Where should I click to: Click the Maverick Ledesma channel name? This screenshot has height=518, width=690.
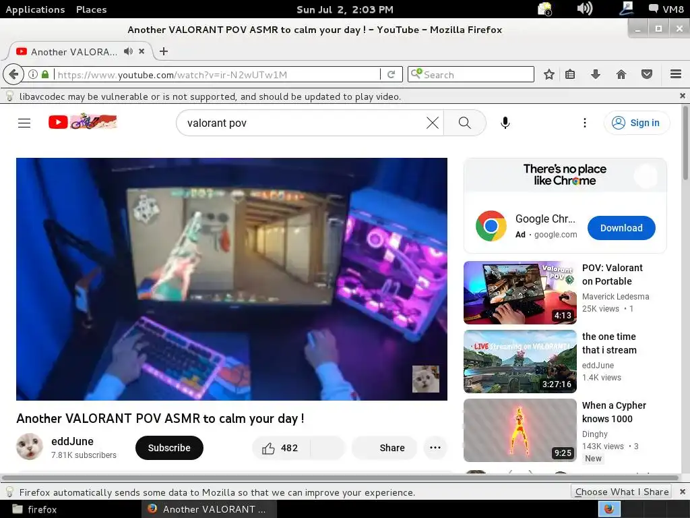tap(616, 297)
